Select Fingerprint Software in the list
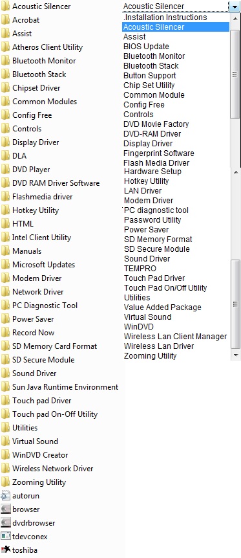 click(x=158, y=153)
